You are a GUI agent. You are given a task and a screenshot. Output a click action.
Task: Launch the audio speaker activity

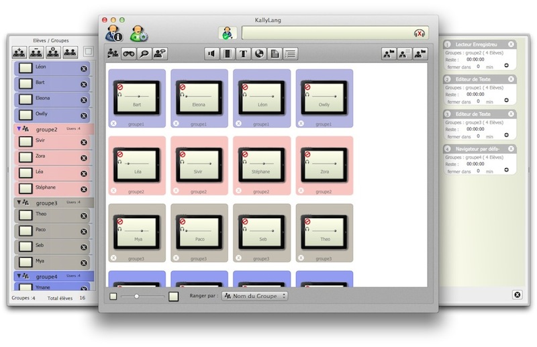pos(211,54)
